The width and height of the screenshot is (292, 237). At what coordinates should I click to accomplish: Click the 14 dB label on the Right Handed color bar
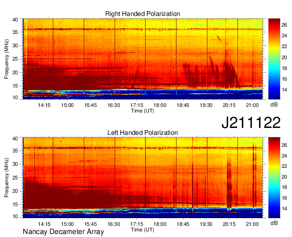tap(284, 90)
